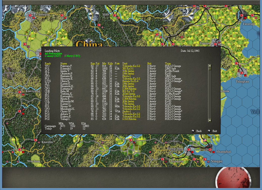Select the Hangchow Japanese base flag

tap(189, 149)
